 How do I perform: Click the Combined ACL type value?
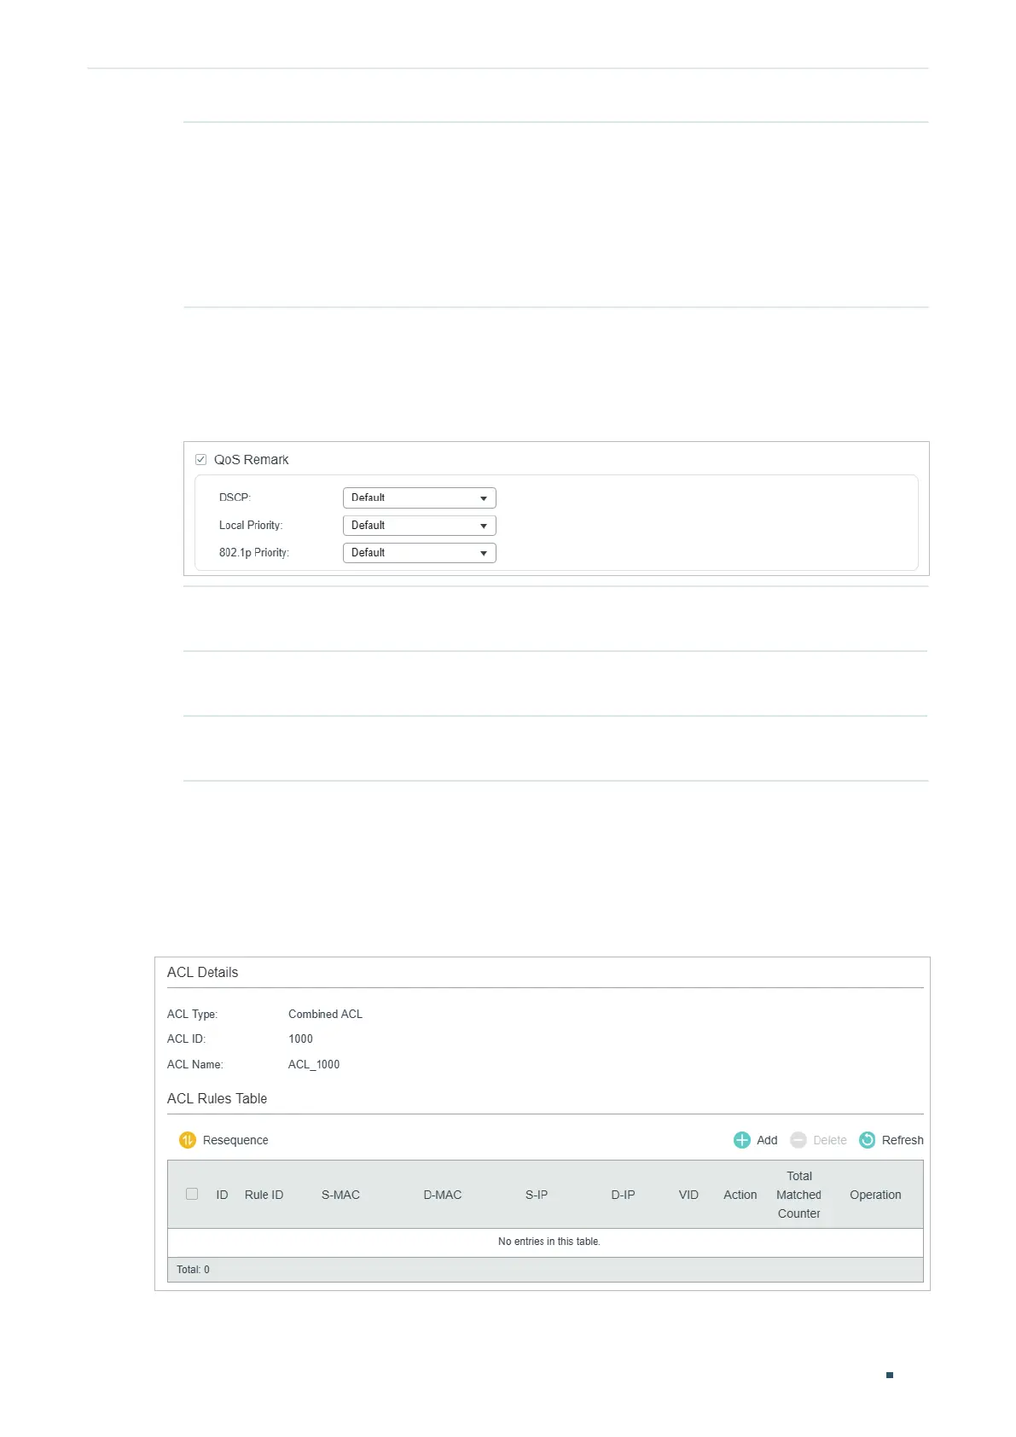coord(325,1014)
